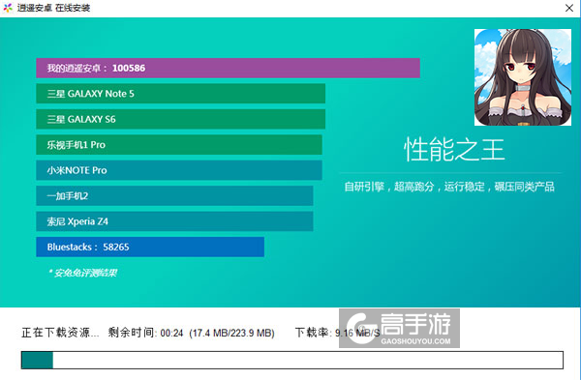
Task: Close the 逍遥安卓 installer window
Action: point(569,8)
